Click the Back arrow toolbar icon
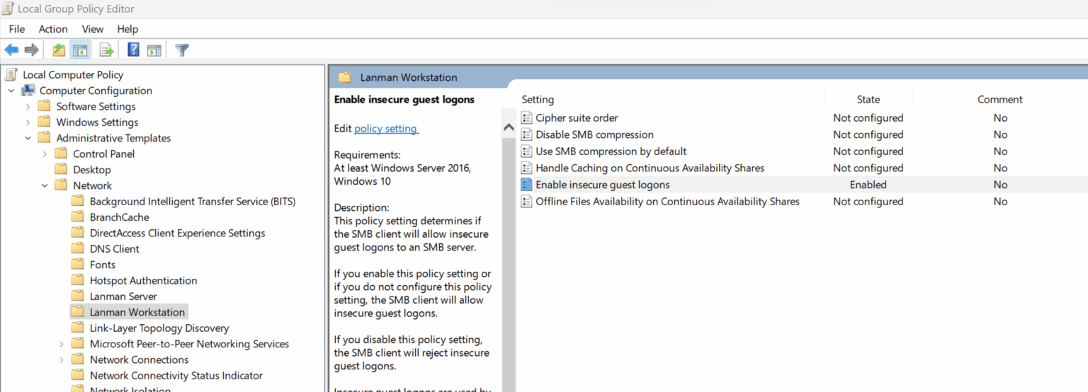This screenshot has width=1088, height=392. pos(11,50)
